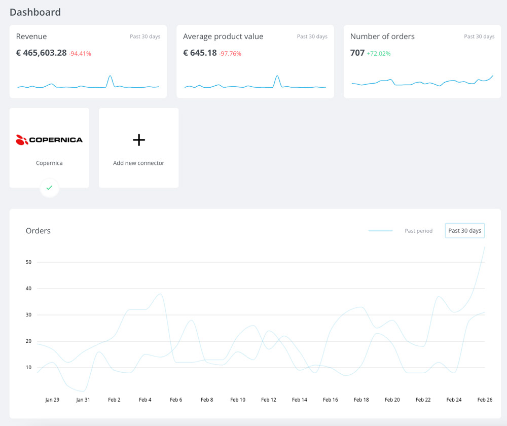The height and width of the screenshot is (426, 507).
Task: Click the Feb 12 axis label
Action: [x=269, y=400]
